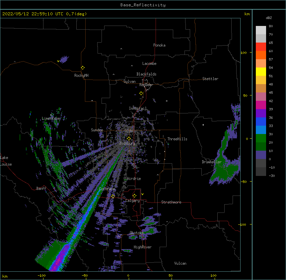Click the yellow V marker northeast of Calgary
The height and width of the screenshot is (280, 286).
(142, 194)
